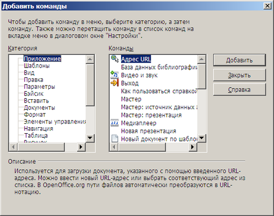Viewport: 274px width, 216px height.
Task: Click the Выход arrow icon
Action: [115, 83]
